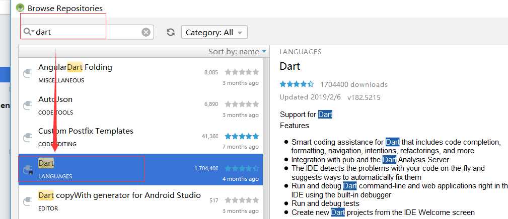The width and height of the screenshot is (508, 219).
Task: Click the plug icon beside AutoJson
Action: pyautogui.click(x=28, y=105)
